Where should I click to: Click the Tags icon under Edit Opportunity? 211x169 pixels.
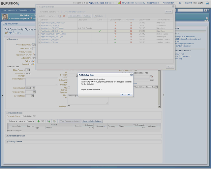pos(6,33)
